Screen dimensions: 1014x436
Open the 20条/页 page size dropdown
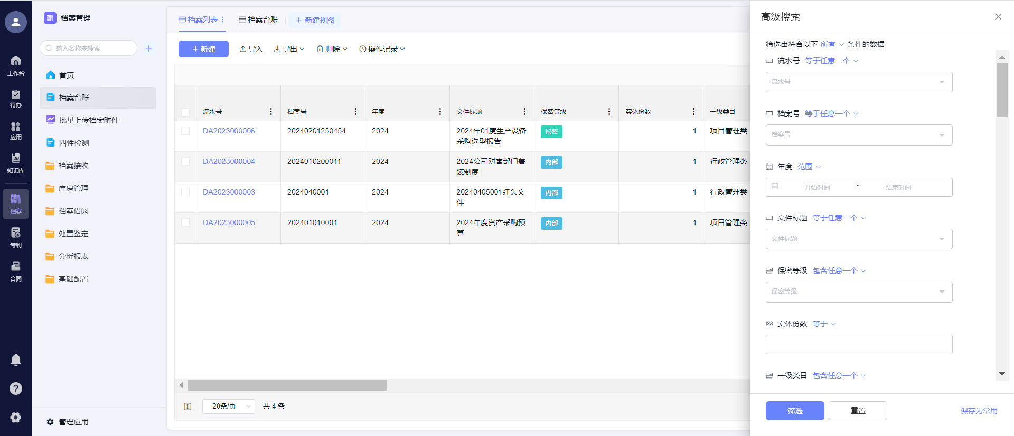tap(228, 406)
